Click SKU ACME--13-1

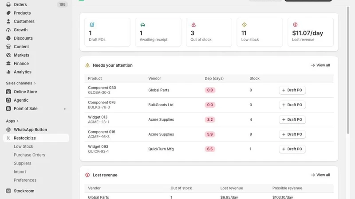tap(99, 122)
